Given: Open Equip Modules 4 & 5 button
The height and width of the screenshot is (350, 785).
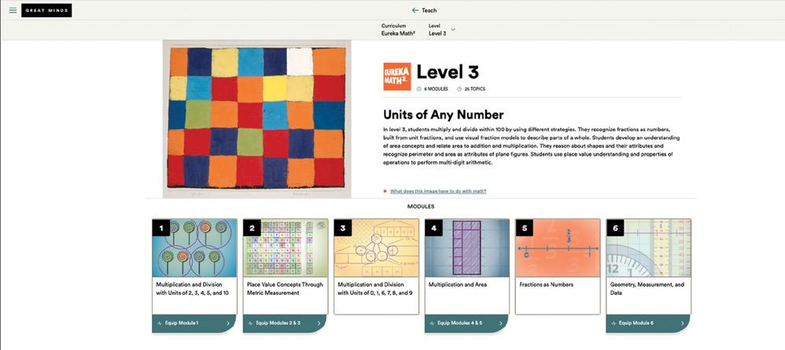Looking at the screenshot, I should [466, 323].
